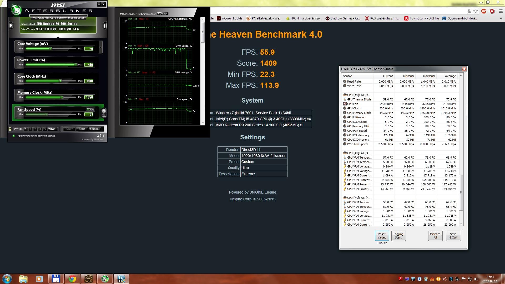
Task: Select Afterburner profile slot 1
Action: (x=26, y=129)
